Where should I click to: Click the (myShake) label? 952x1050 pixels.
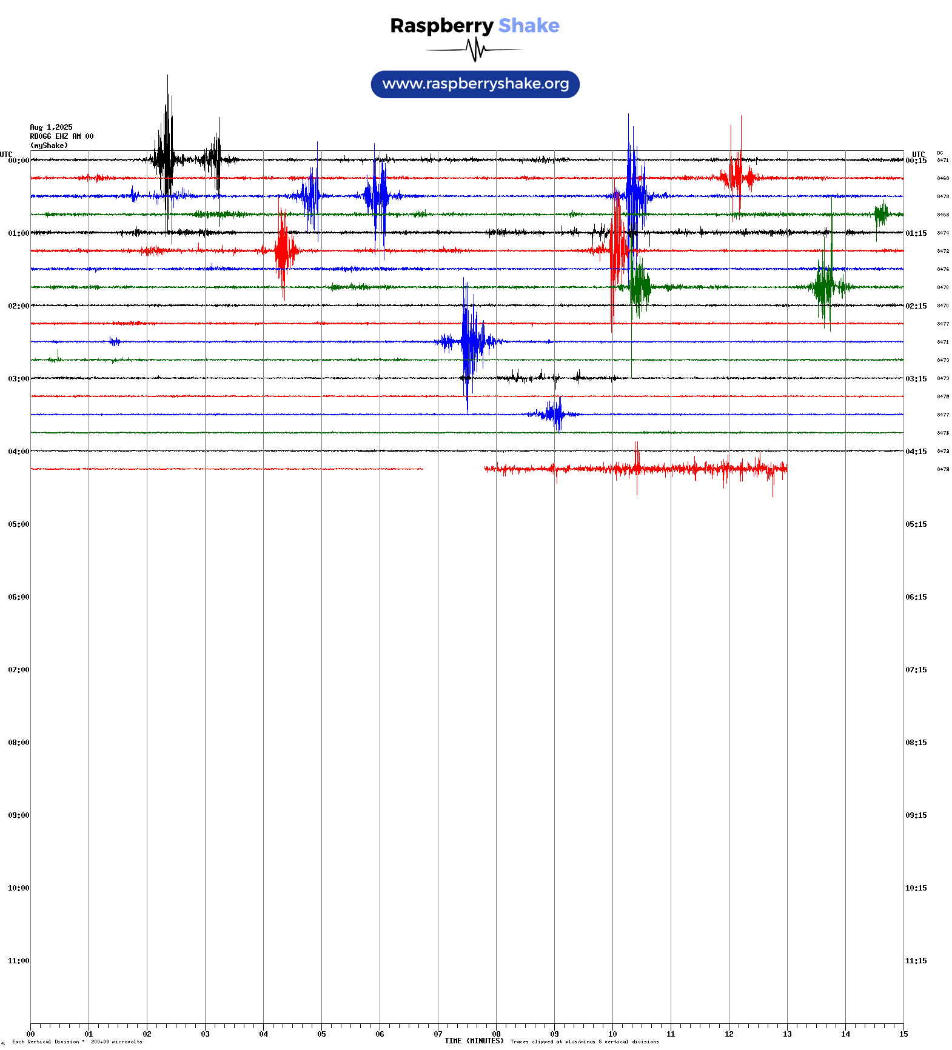49,145
